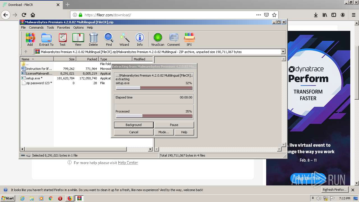Open the File menu in WinRAR
Image resolution: width=359 pixels, height=202 pixels.
(x=23, y=27)
